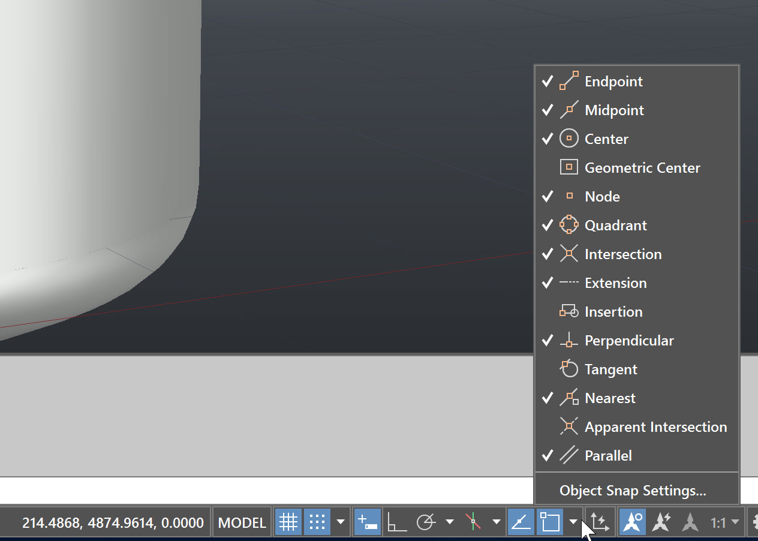Enable the Geometric Center snap
The width and height of the screenshot is (758, 541).
pyautogui.click(x=642, y=167)
